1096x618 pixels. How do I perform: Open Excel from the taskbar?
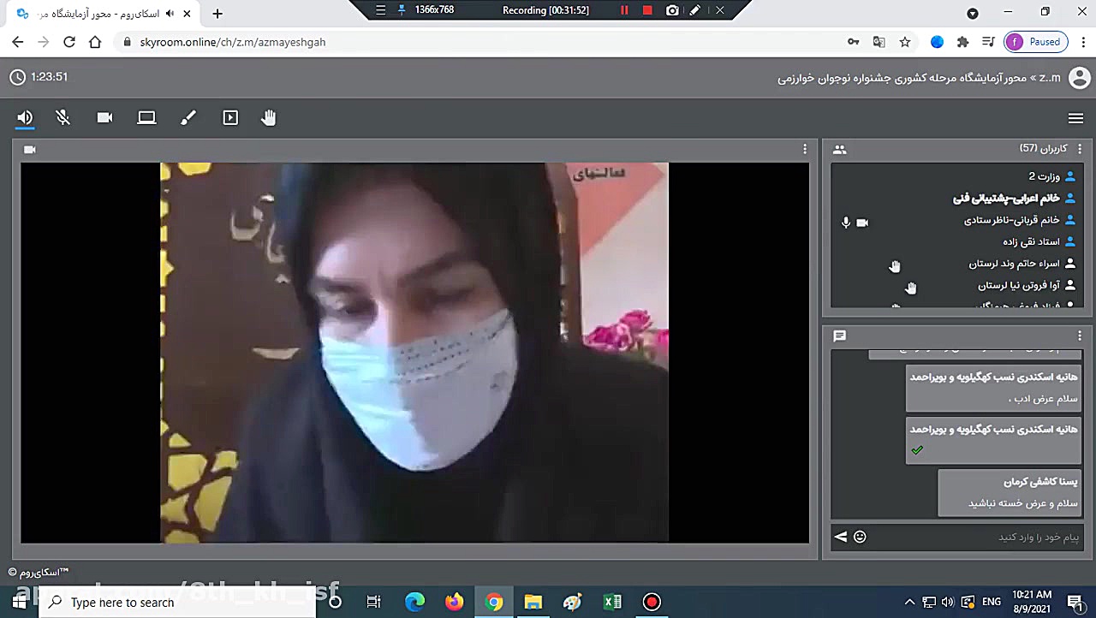[x=612, y=603]
